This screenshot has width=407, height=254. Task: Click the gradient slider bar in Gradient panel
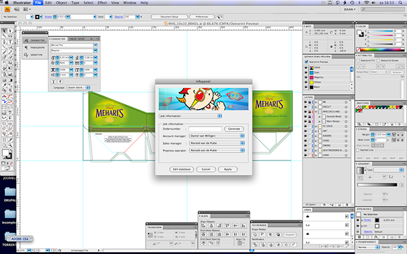click(377, 185)
